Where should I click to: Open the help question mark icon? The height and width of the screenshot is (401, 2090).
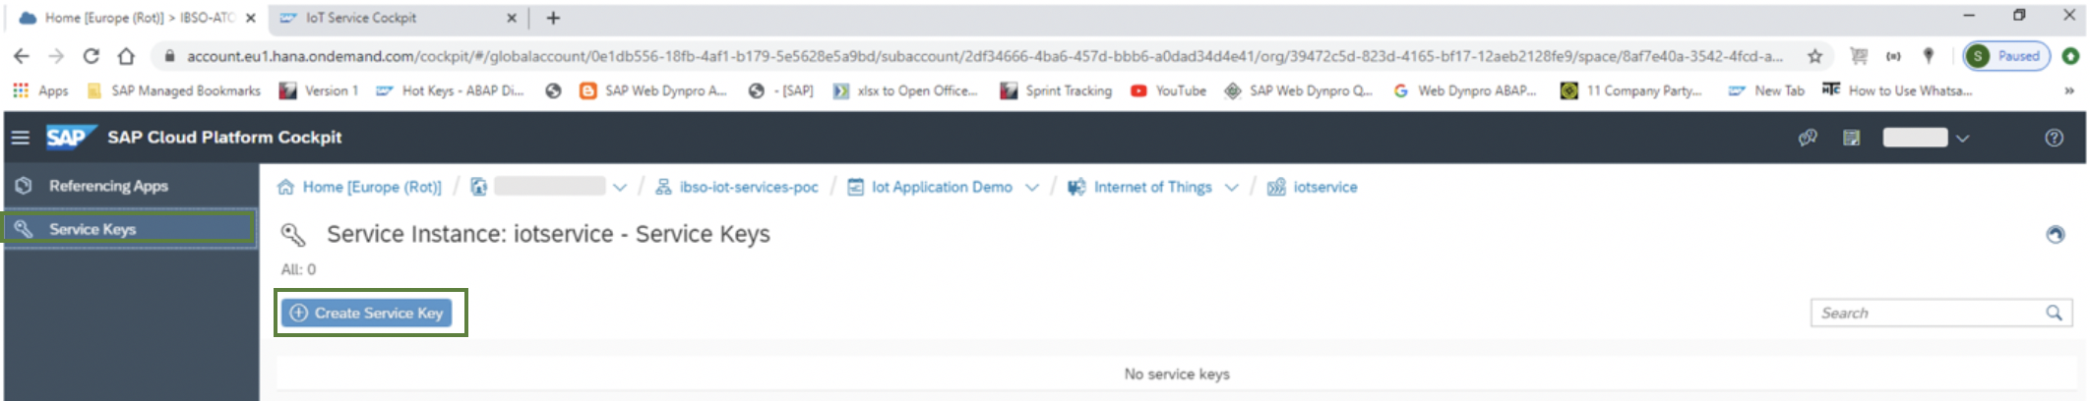coord(2055,138)
